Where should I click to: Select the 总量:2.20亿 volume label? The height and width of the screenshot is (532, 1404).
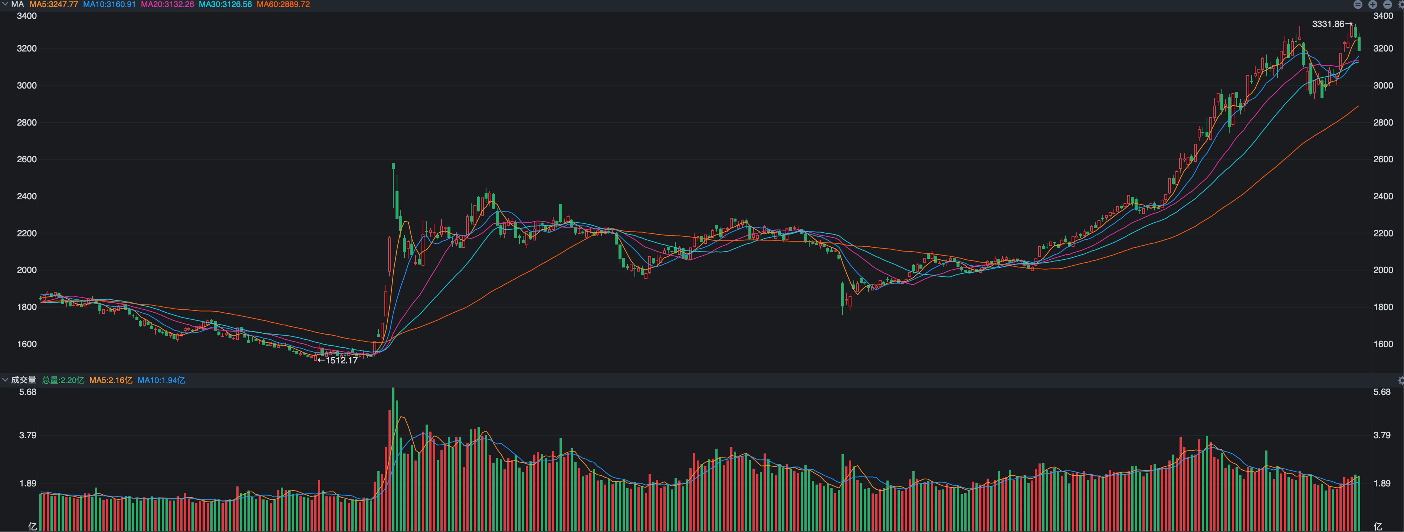[x=63, y=380]
